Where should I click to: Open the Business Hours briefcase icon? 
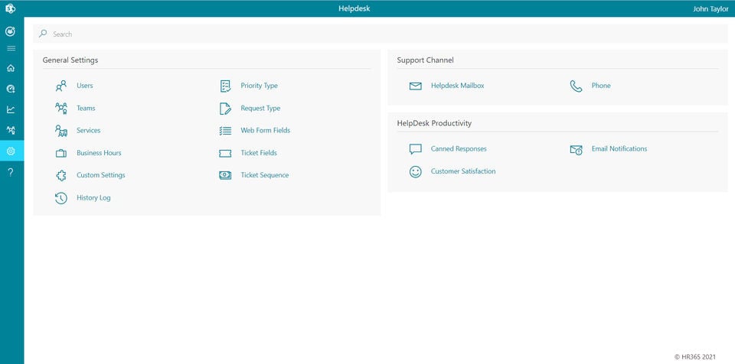point(61,153)
